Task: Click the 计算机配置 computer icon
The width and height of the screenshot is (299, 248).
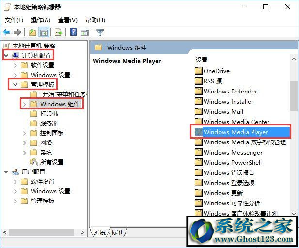Action: 15,56
